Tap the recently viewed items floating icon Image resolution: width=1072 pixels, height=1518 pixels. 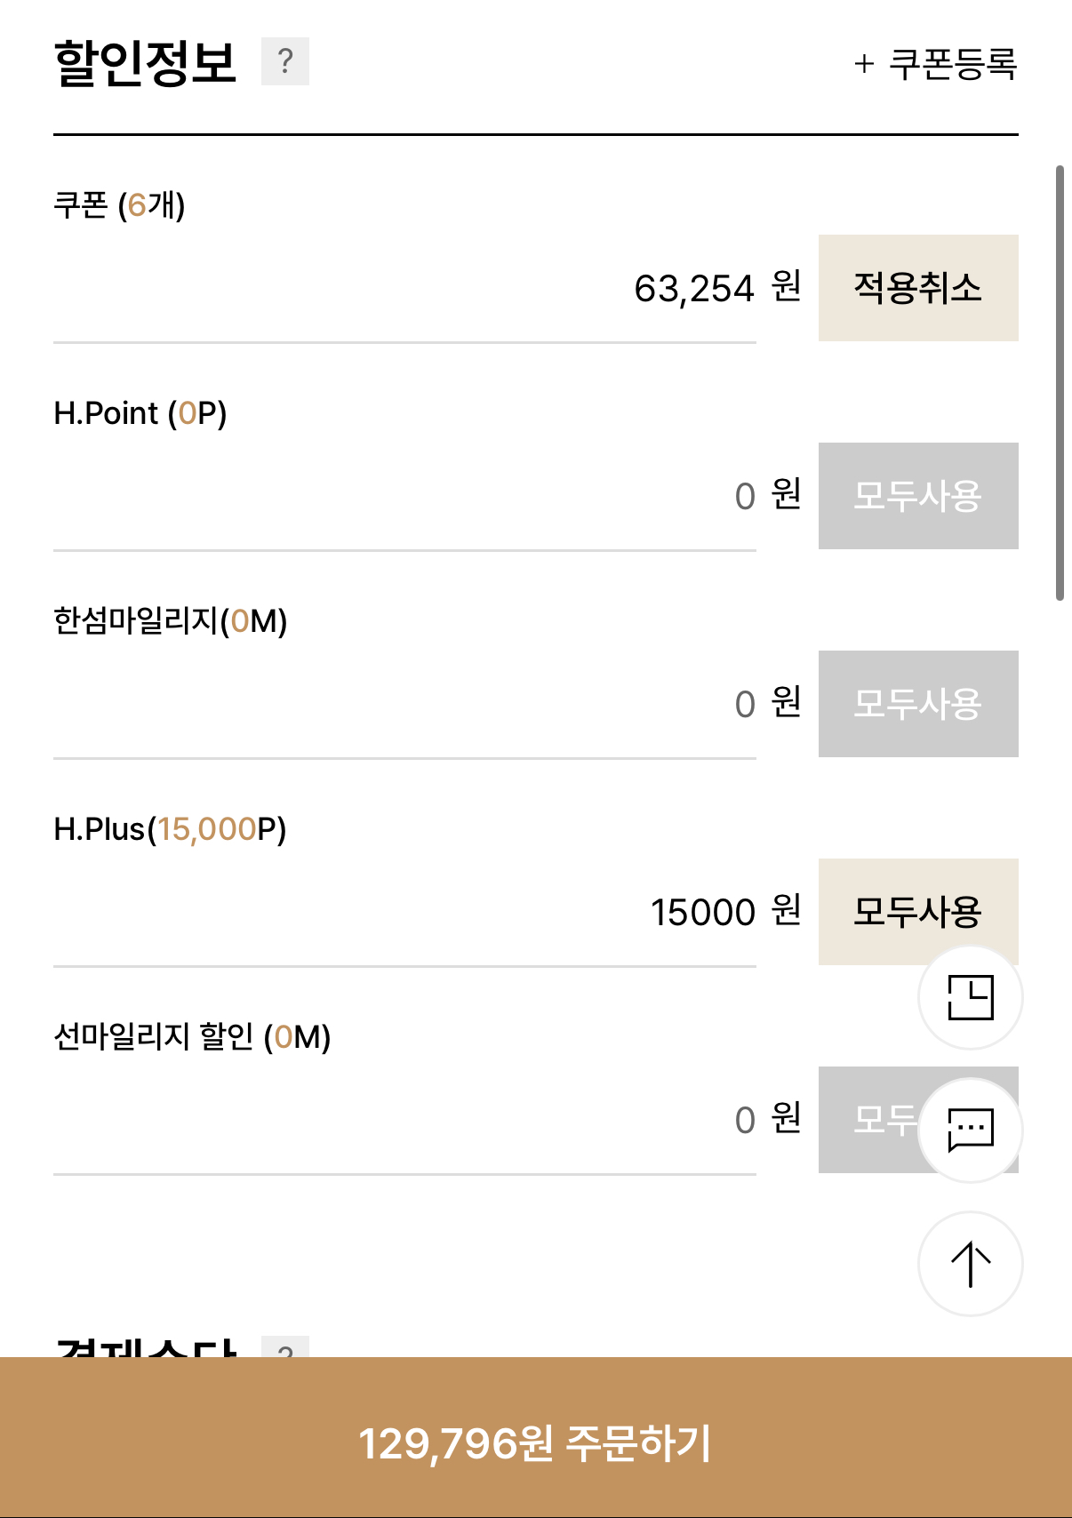pyautogui.click(x=970, y=997)
